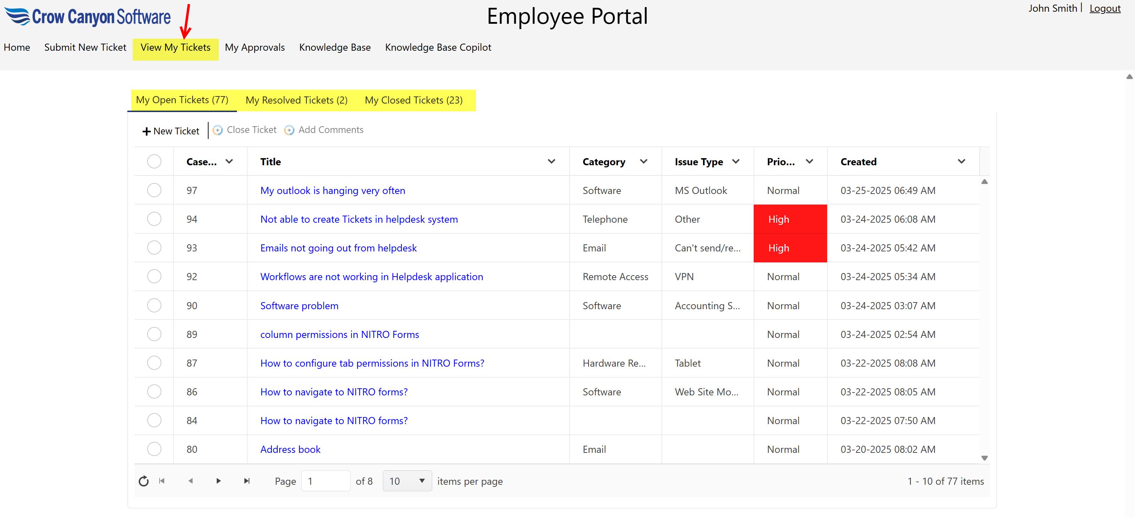
Task: Click the Close Ticket circular icon
Action: [218, 130]
